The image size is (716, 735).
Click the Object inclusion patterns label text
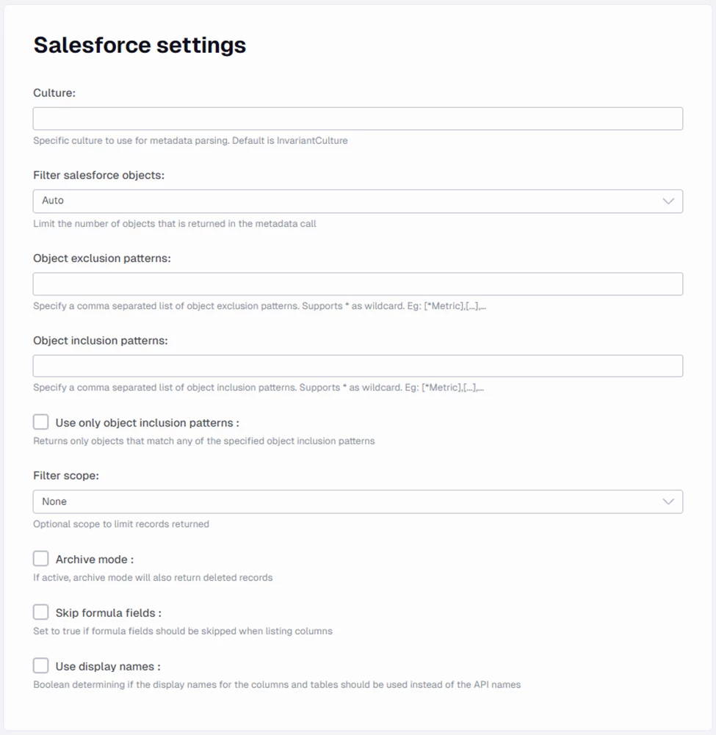pos(101,341)
